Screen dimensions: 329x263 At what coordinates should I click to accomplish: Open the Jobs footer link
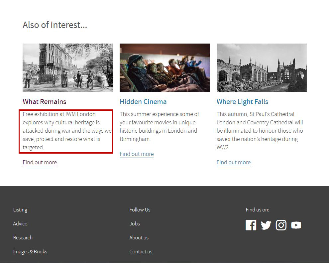pos(135,224)
